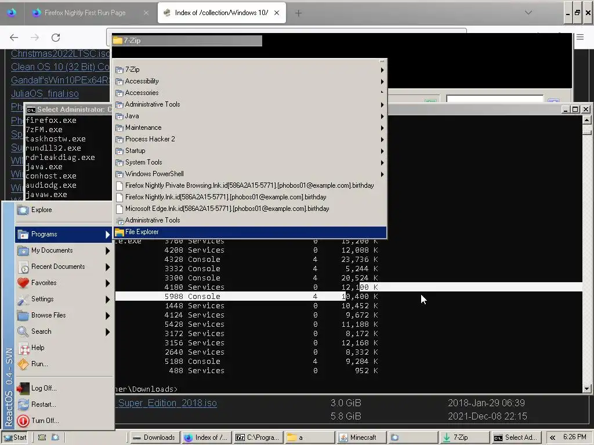Open Process Hacker 2 programs folder
This screenshot has height=445, width=594.
[250, 139]
